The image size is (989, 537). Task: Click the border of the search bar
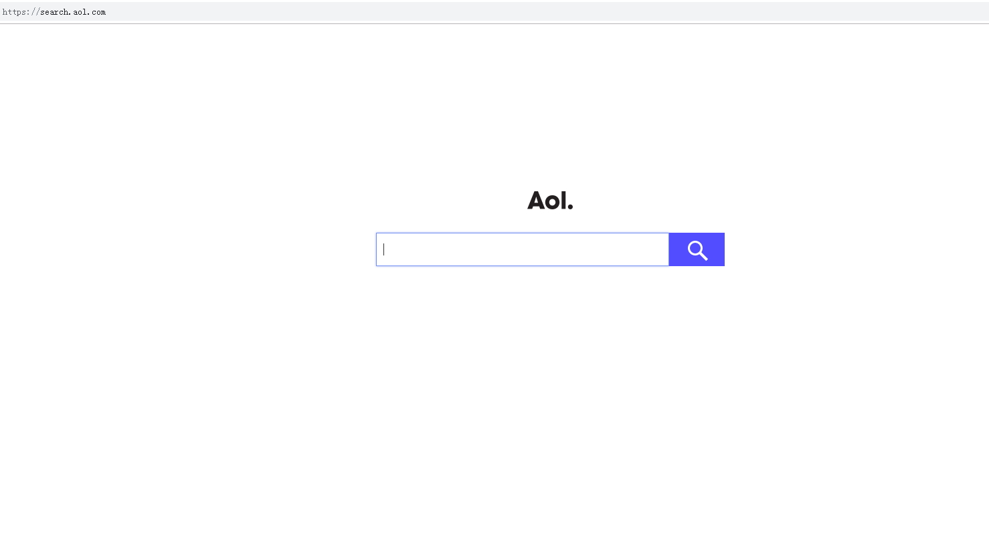pyautogui.click(x=522, y=233)
